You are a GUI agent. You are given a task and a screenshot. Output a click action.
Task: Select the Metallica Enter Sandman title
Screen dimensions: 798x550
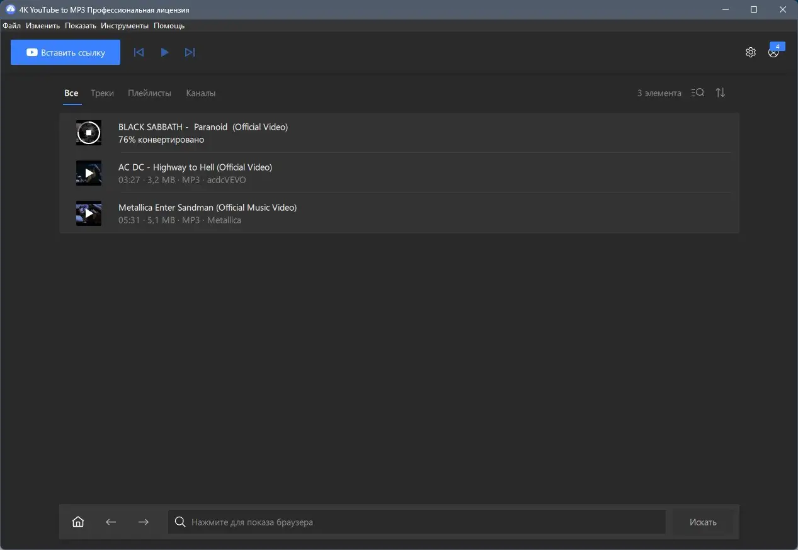coord(207,208)
